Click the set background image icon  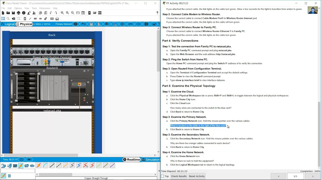(154, 24)
